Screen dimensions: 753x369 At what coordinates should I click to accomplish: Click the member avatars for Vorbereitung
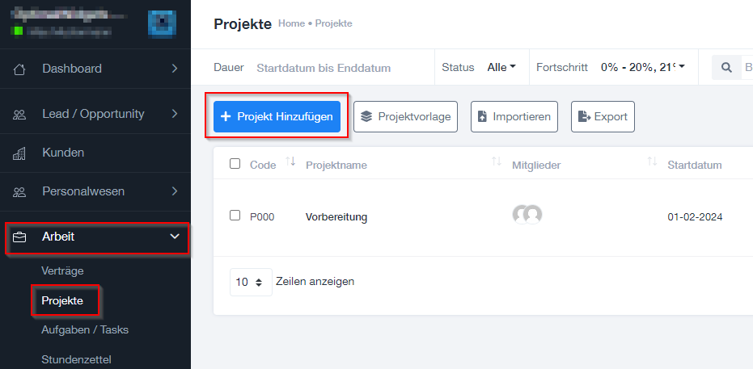(527, 214)
